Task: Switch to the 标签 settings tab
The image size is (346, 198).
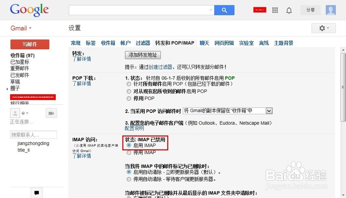Action: pyautogui.click(x=91, y=43)
